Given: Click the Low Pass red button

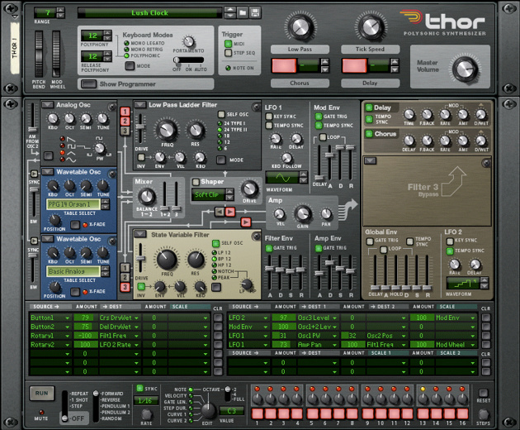Looking at the screenshot, I should pos(284,65).
